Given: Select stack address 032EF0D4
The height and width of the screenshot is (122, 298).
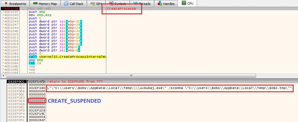Looking at the screenshot, I should click(x=16, y=88).
